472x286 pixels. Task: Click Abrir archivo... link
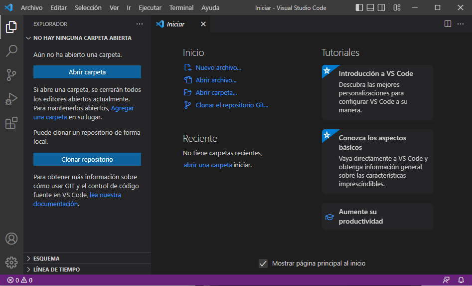216,80
